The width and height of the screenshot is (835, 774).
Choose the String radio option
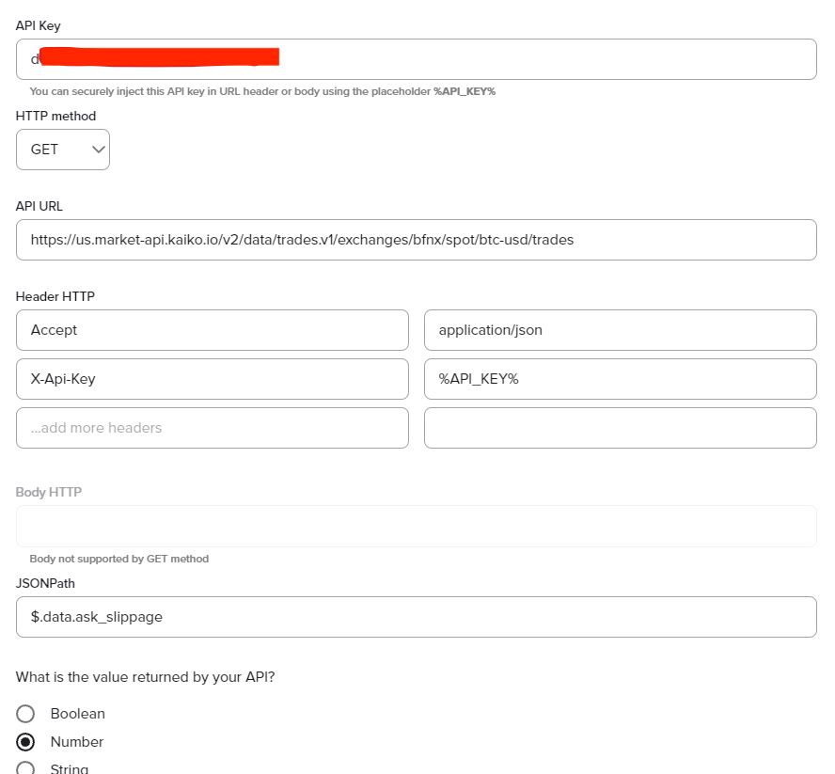click(x=25, y=768)
